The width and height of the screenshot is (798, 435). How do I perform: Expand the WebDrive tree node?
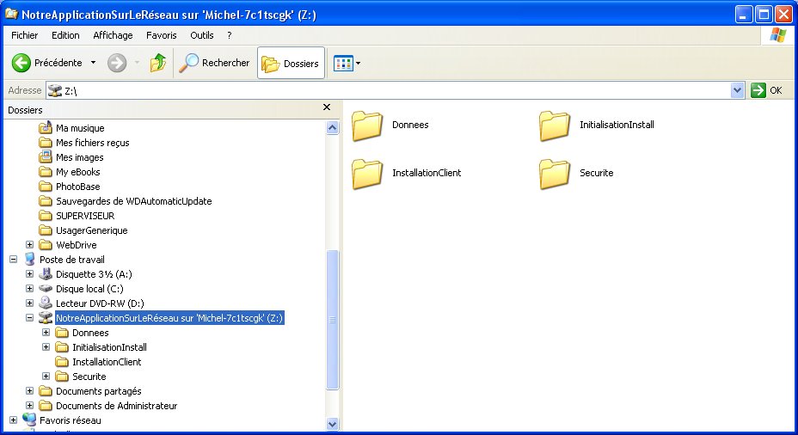29,245
